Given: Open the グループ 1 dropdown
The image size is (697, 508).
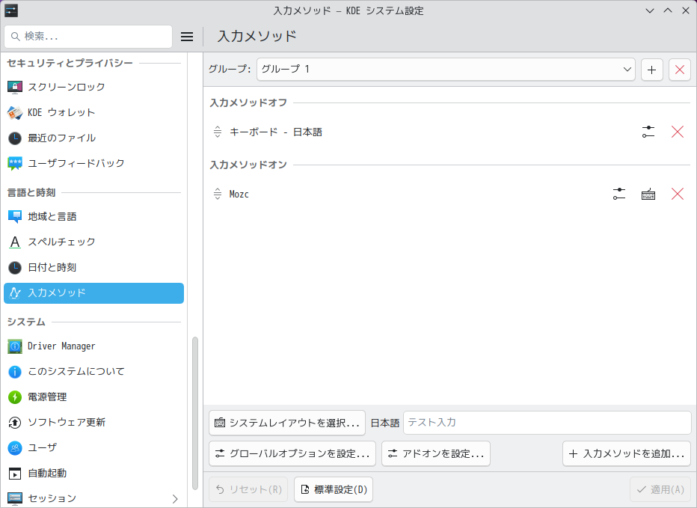Looking at the screenshot, I should coord(446,70).
